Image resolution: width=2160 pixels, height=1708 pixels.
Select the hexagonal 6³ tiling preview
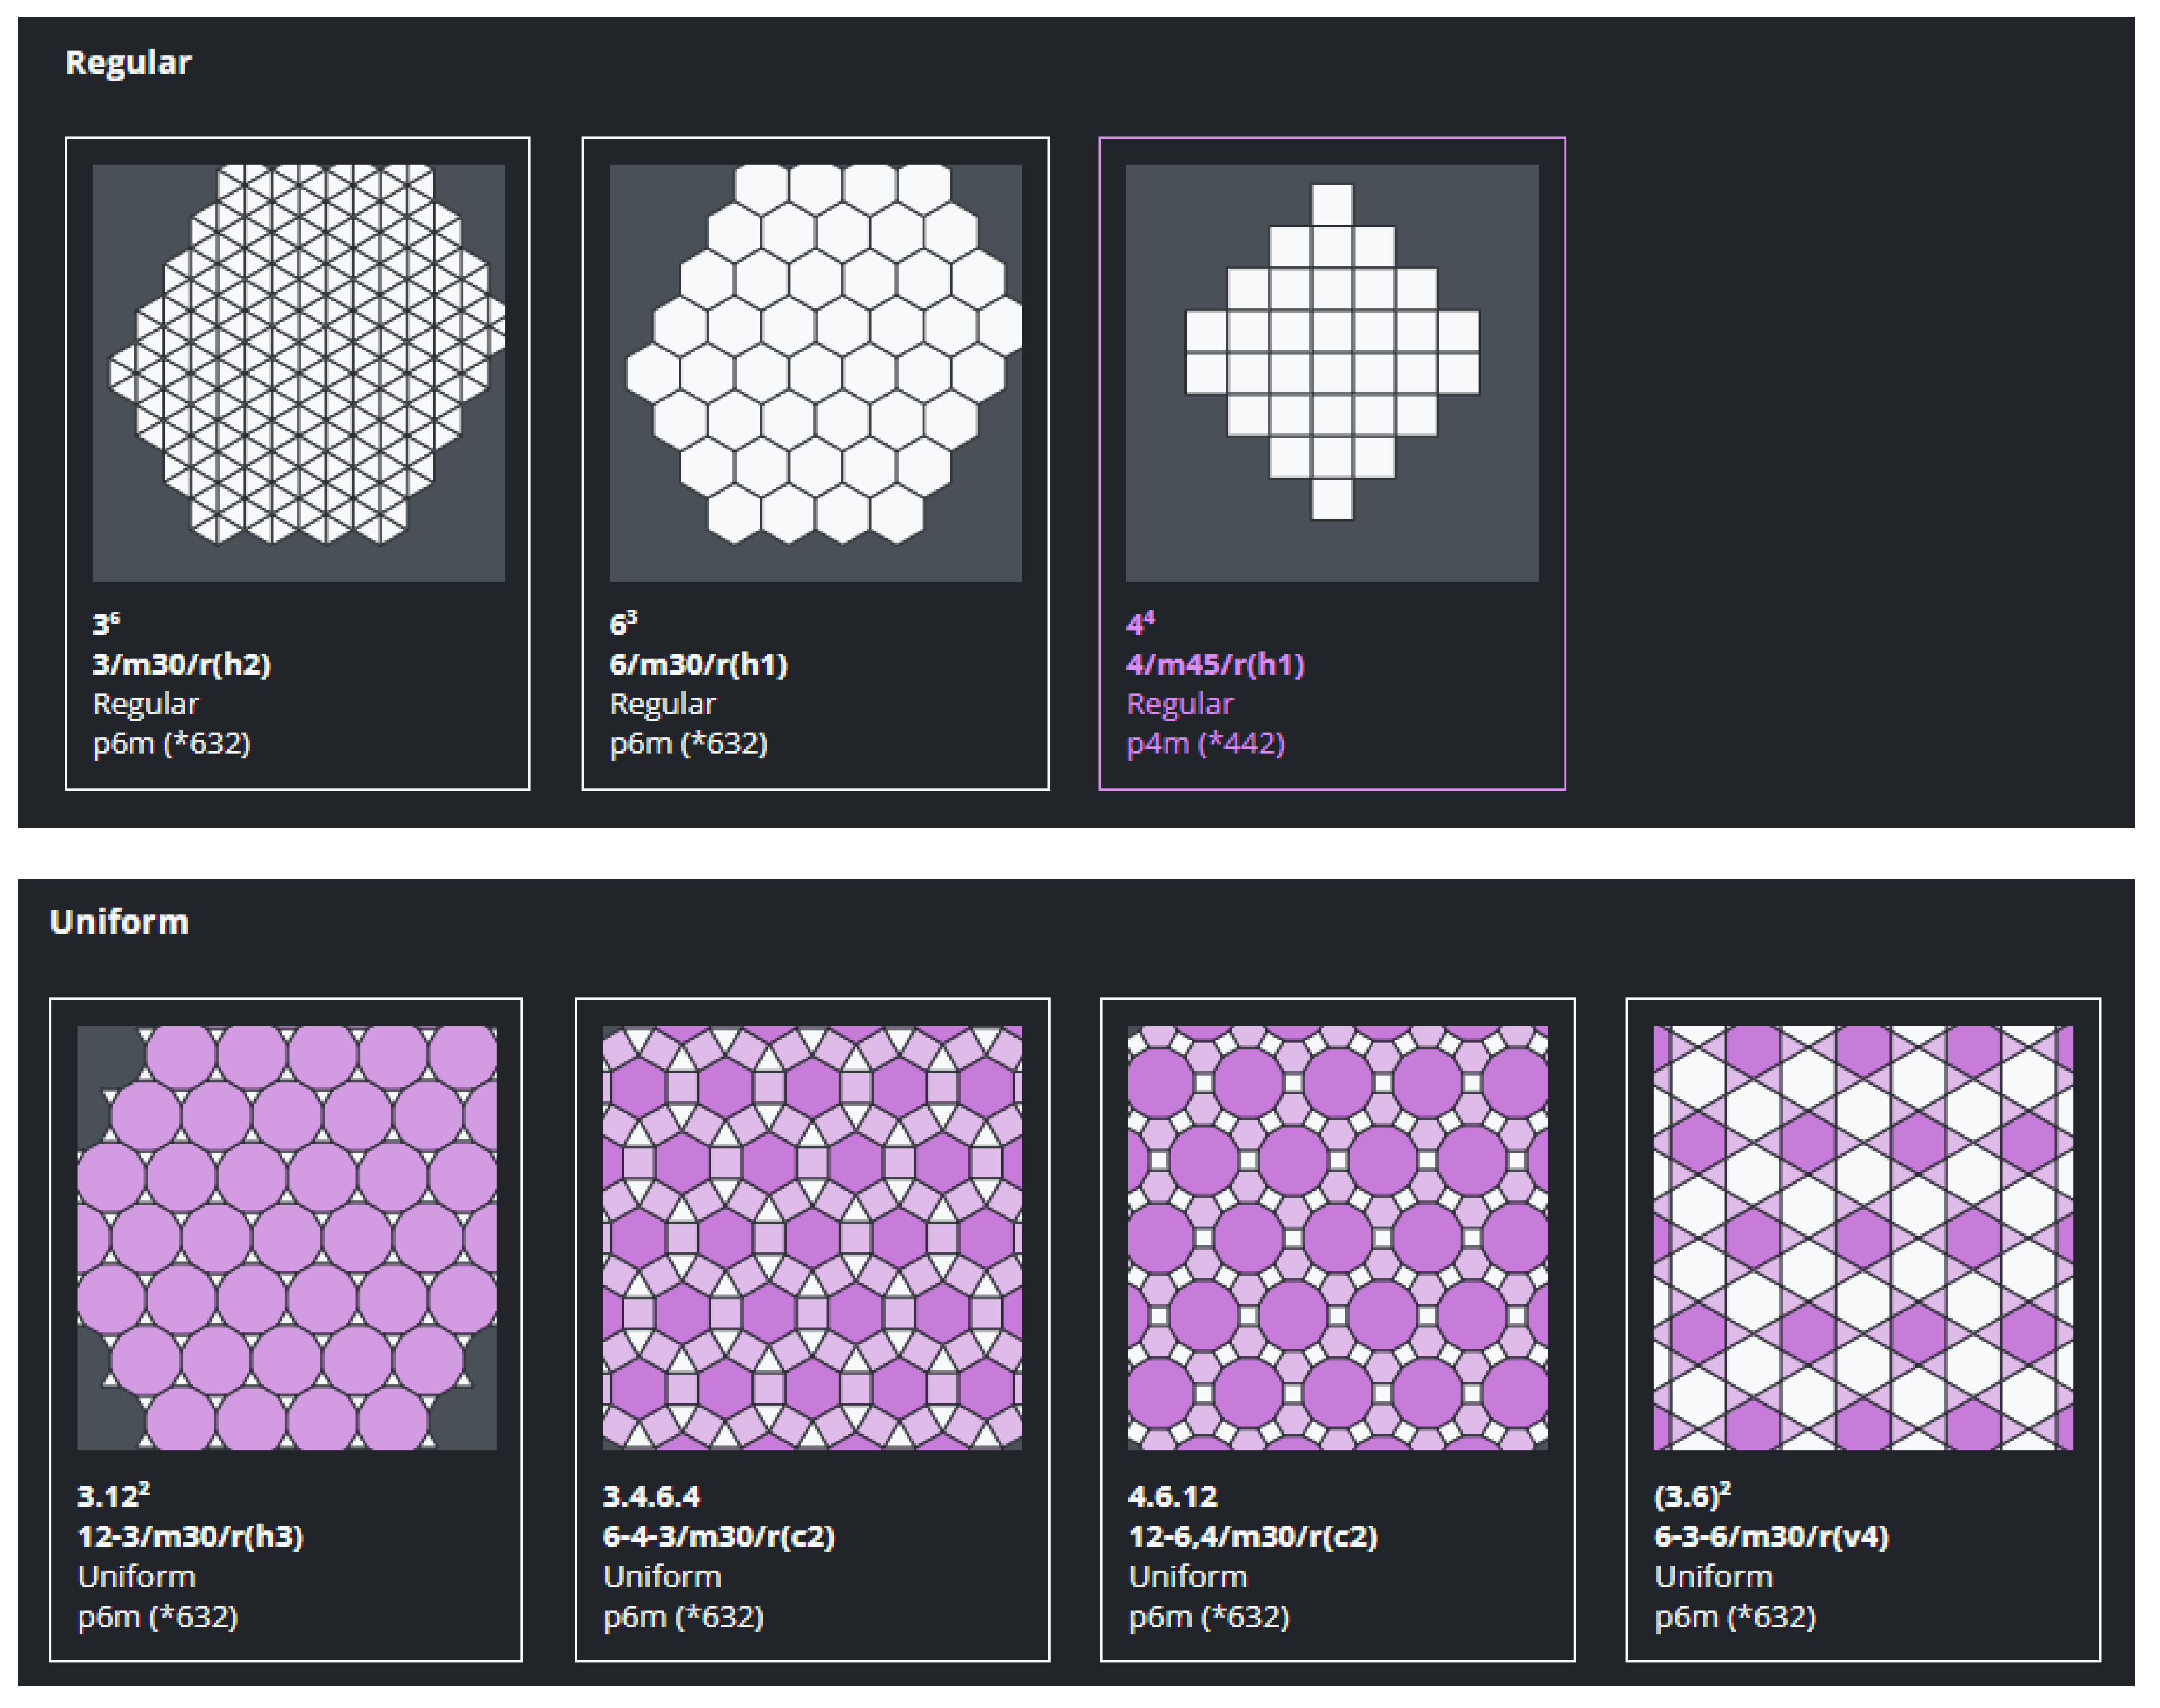815,372
